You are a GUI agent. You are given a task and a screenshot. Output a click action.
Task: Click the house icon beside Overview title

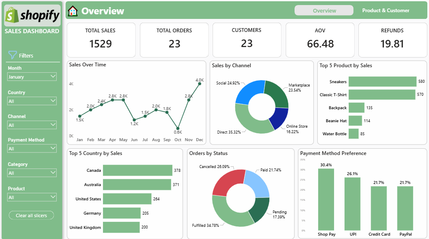[73, 11]
